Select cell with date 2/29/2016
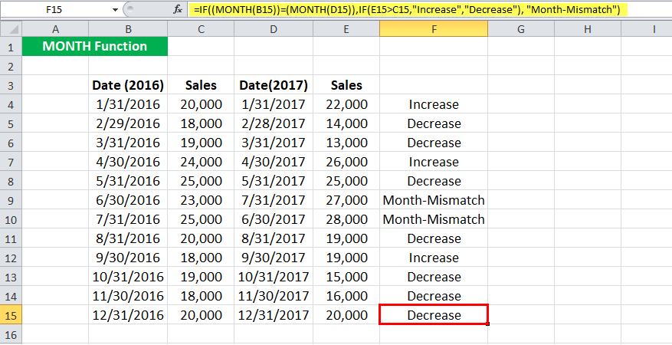The image size is (672, 345). tap(128, 123)
